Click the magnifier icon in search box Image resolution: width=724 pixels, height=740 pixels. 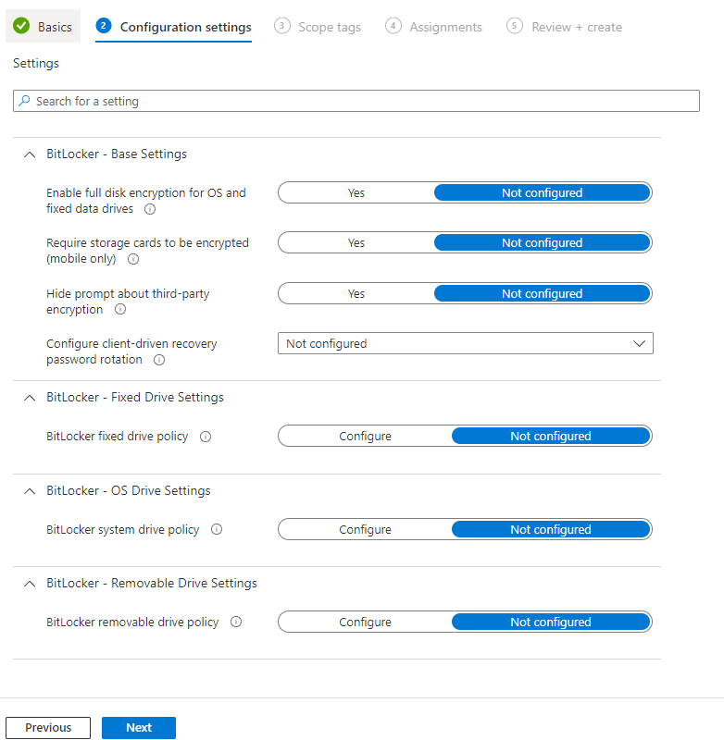click(24, 101)
